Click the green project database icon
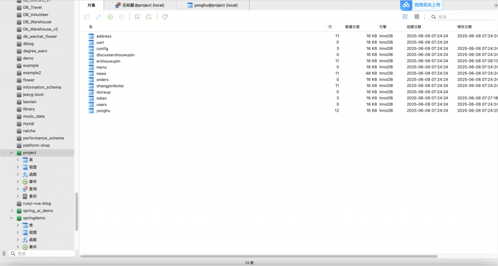This screenshot has height=266, width=498. (x=19, y=153)
